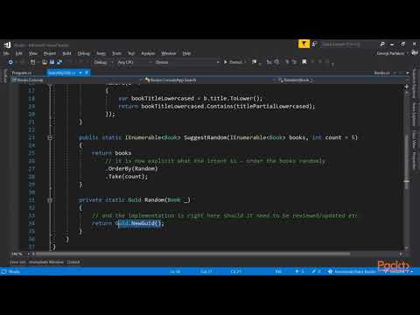Click the .Take(count); code line

[126, 177]
